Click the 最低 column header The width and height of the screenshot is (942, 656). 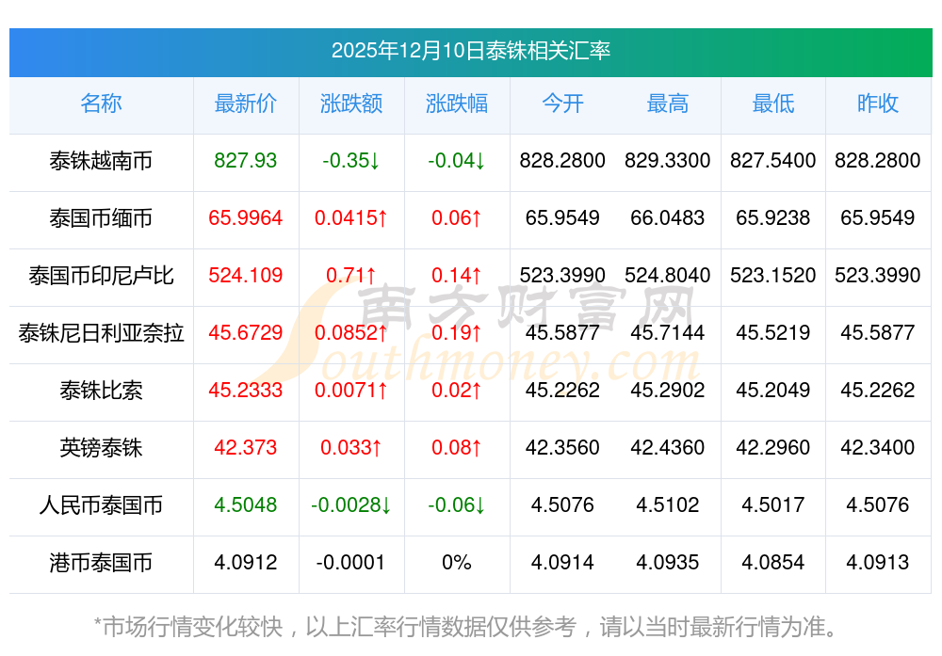[773, 104]
